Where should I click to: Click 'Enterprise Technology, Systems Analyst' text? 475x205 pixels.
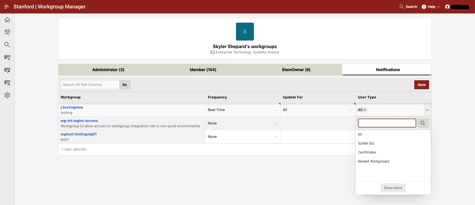(247, 52)
